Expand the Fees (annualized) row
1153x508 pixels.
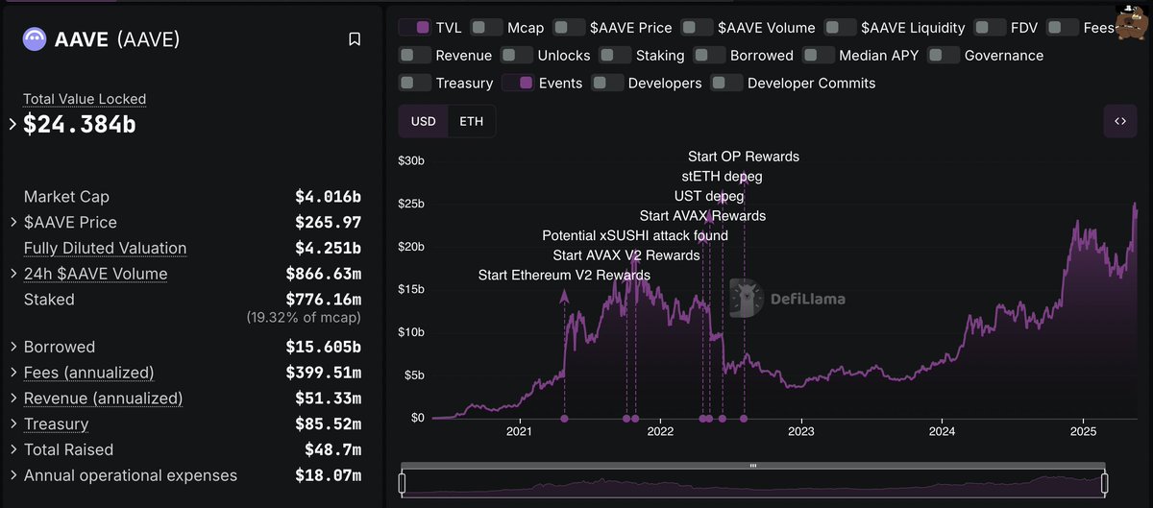tap(12, 373)
